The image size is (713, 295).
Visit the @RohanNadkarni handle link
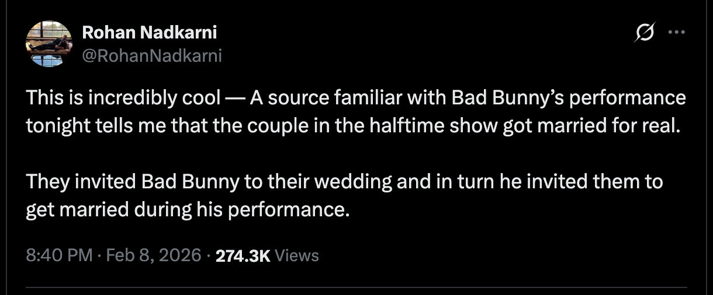tap(152, 55)
